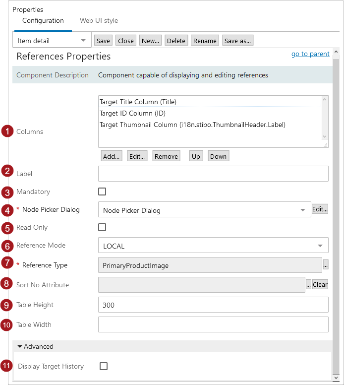Click the go to parent link
344x385 pixels.
coord(310,54)
